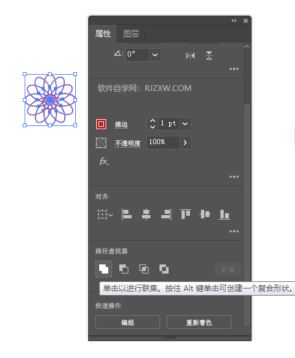This screenshot has height=358, width=295.
Task: Open more align options
Action: (x=233, y=231)
